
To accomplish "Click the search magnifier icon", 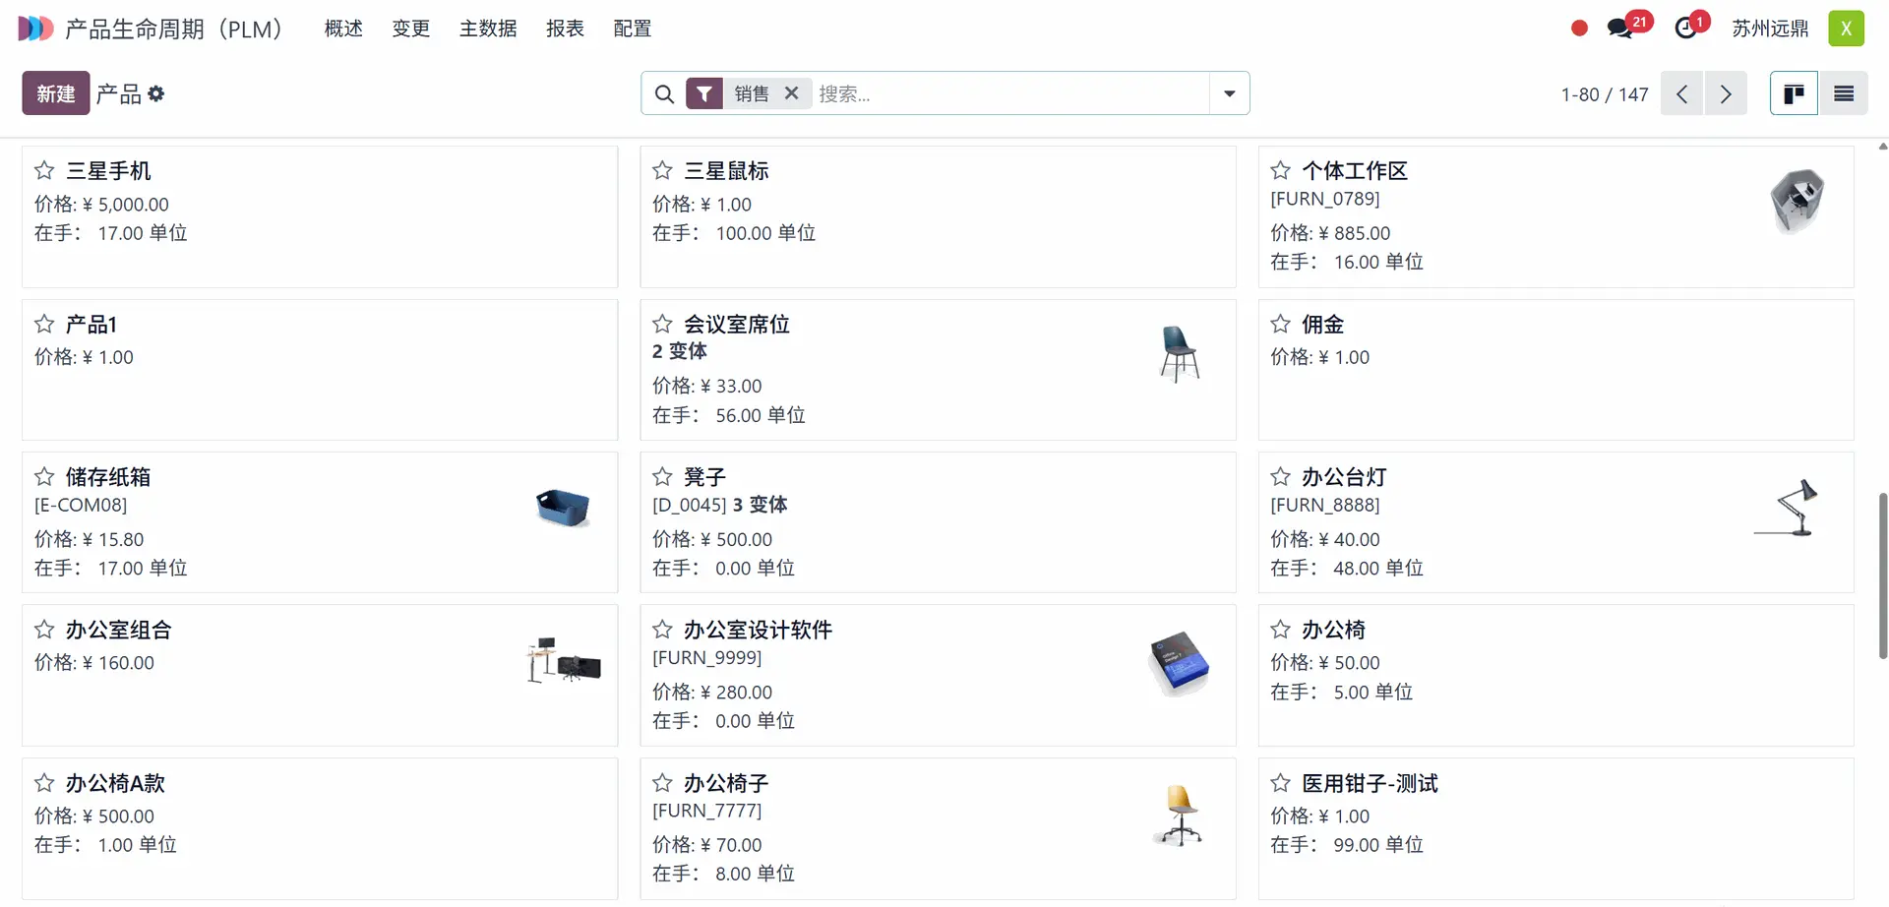I will (664, 93).
